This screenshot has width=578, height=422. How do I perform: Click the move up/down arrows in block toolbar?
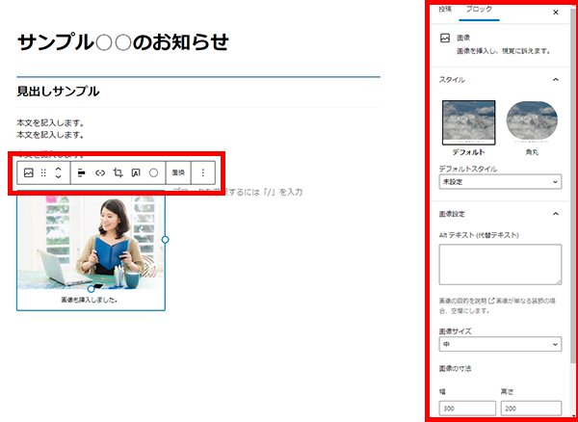click(58, 173)
